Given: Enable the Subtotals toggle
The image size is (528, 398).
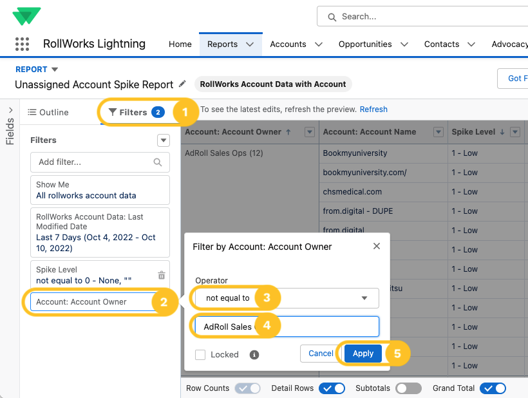Looking at the screenshot, I should click(408, 388).
